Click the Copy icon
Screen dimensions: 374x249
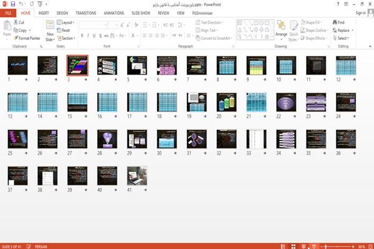pyautogui.click(x=16, y=31)
